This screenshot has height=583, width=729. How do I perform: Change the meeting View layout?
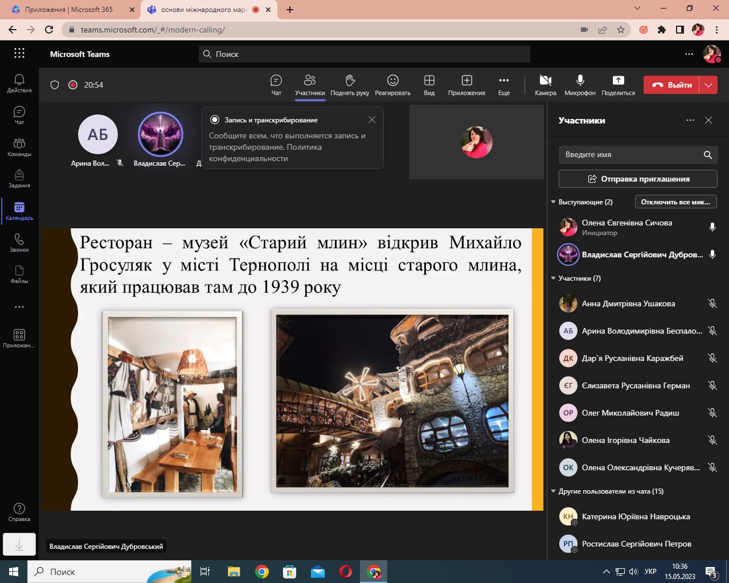point(429,85)
